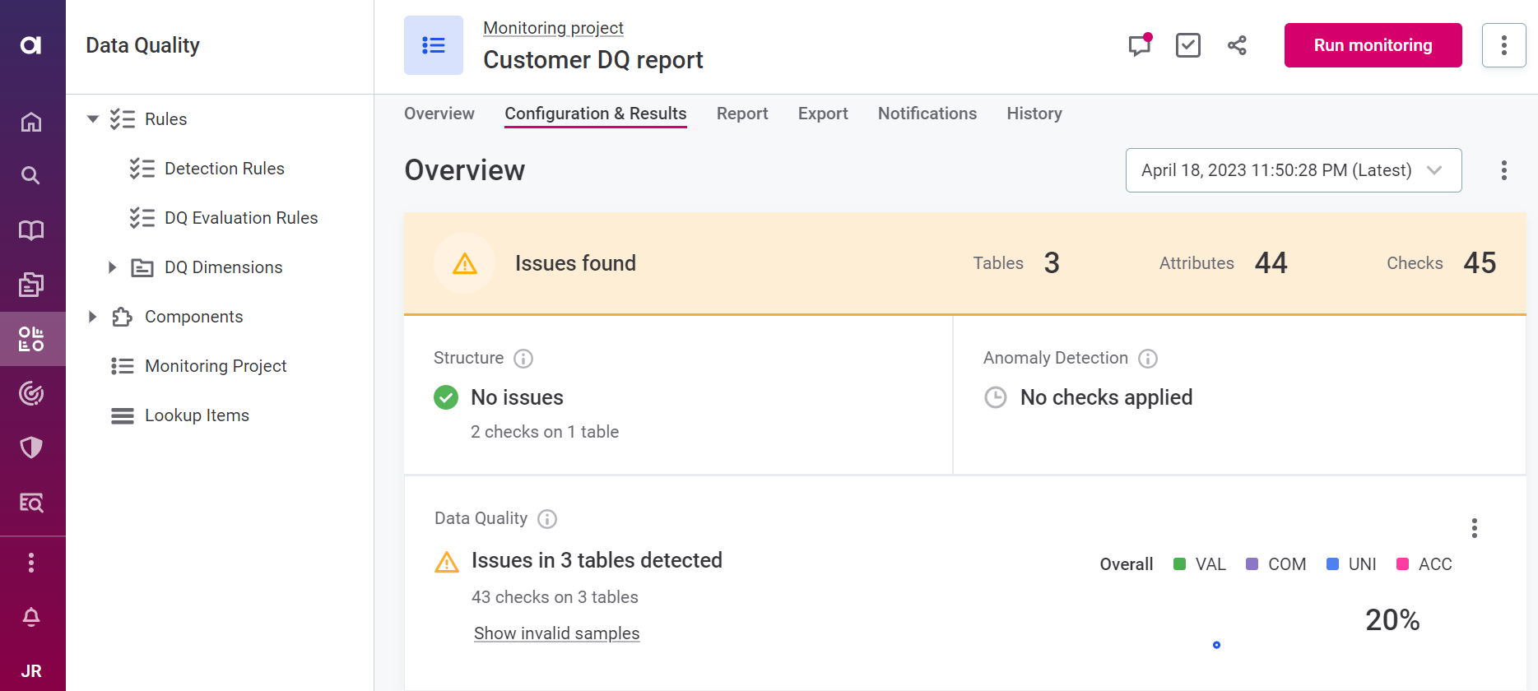Open the Show invalid samples link
Image resolution: width=1538 pixels, height=691 pixels.
556,633
